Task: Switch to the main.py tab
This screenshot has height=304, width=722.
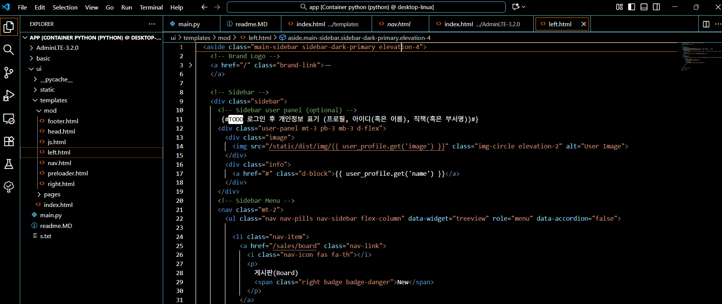Action: (192, 24)
